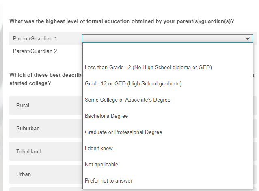The height and width of the screenshot is (191, 259).
Task: Select the Rural answer choice
Action: pyautogui.click(x=23, y=105)
